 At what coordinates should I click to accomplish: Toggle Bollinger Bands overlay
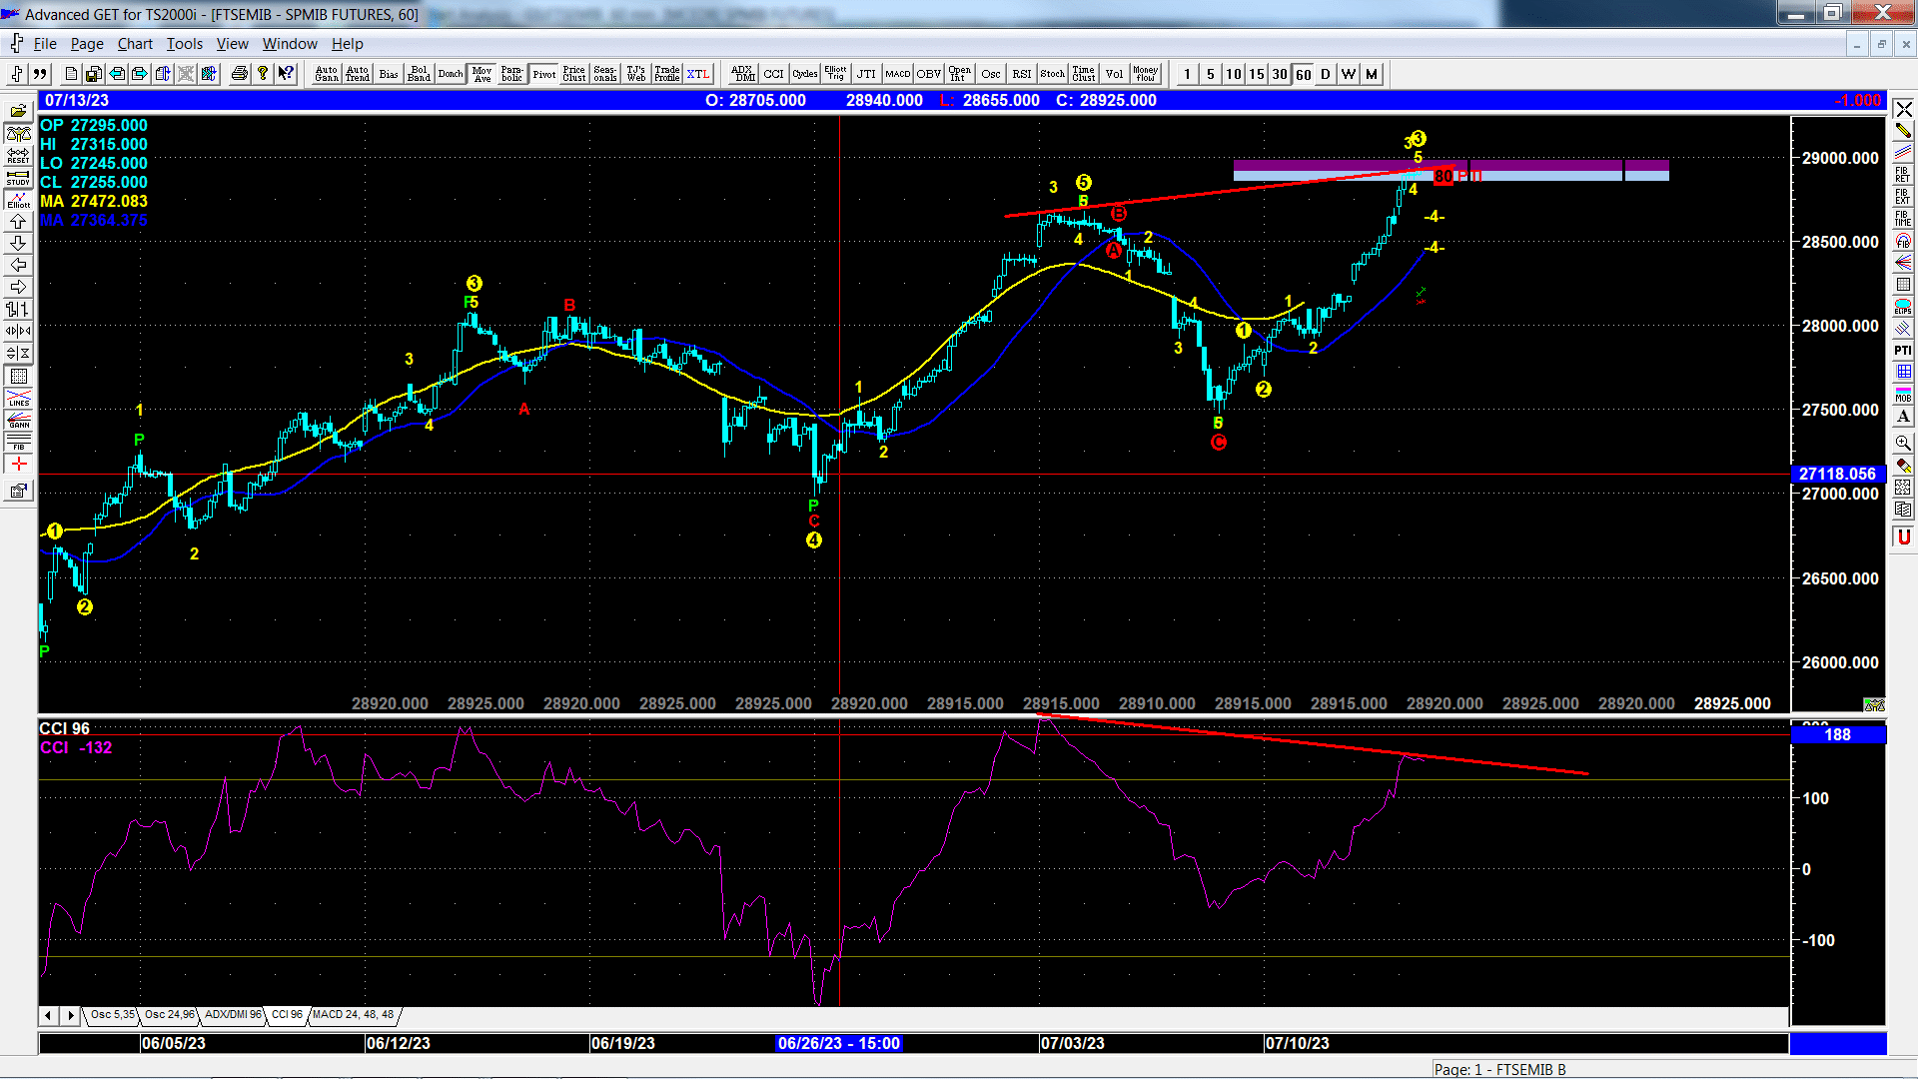pos(420,74)
